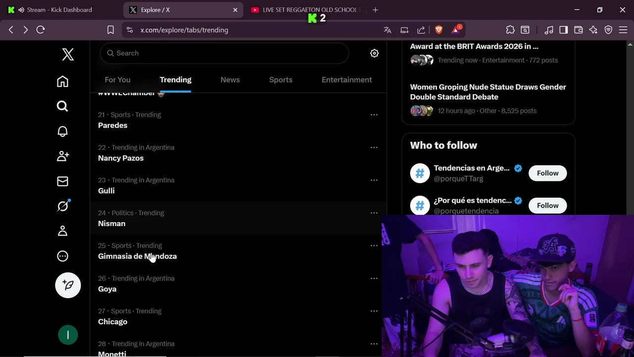Close the Explore / X tab
This screenshot has width=634, height=357.
click(x=235, y=10)
